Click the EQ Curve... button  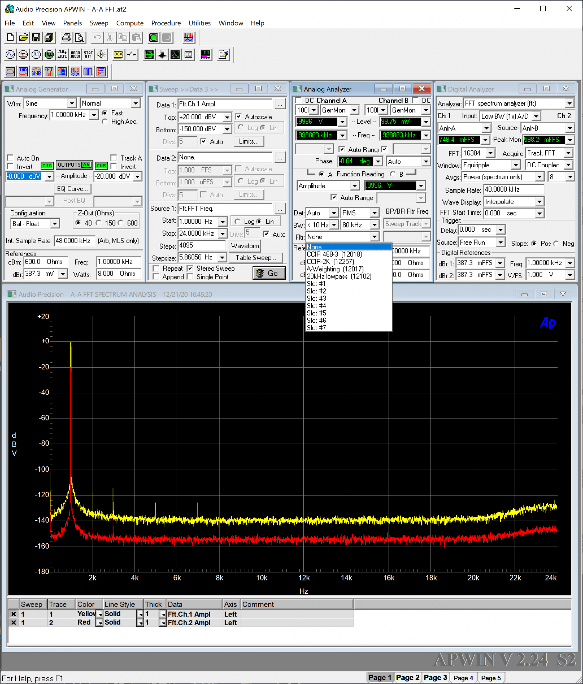click(x=72, y=189)
